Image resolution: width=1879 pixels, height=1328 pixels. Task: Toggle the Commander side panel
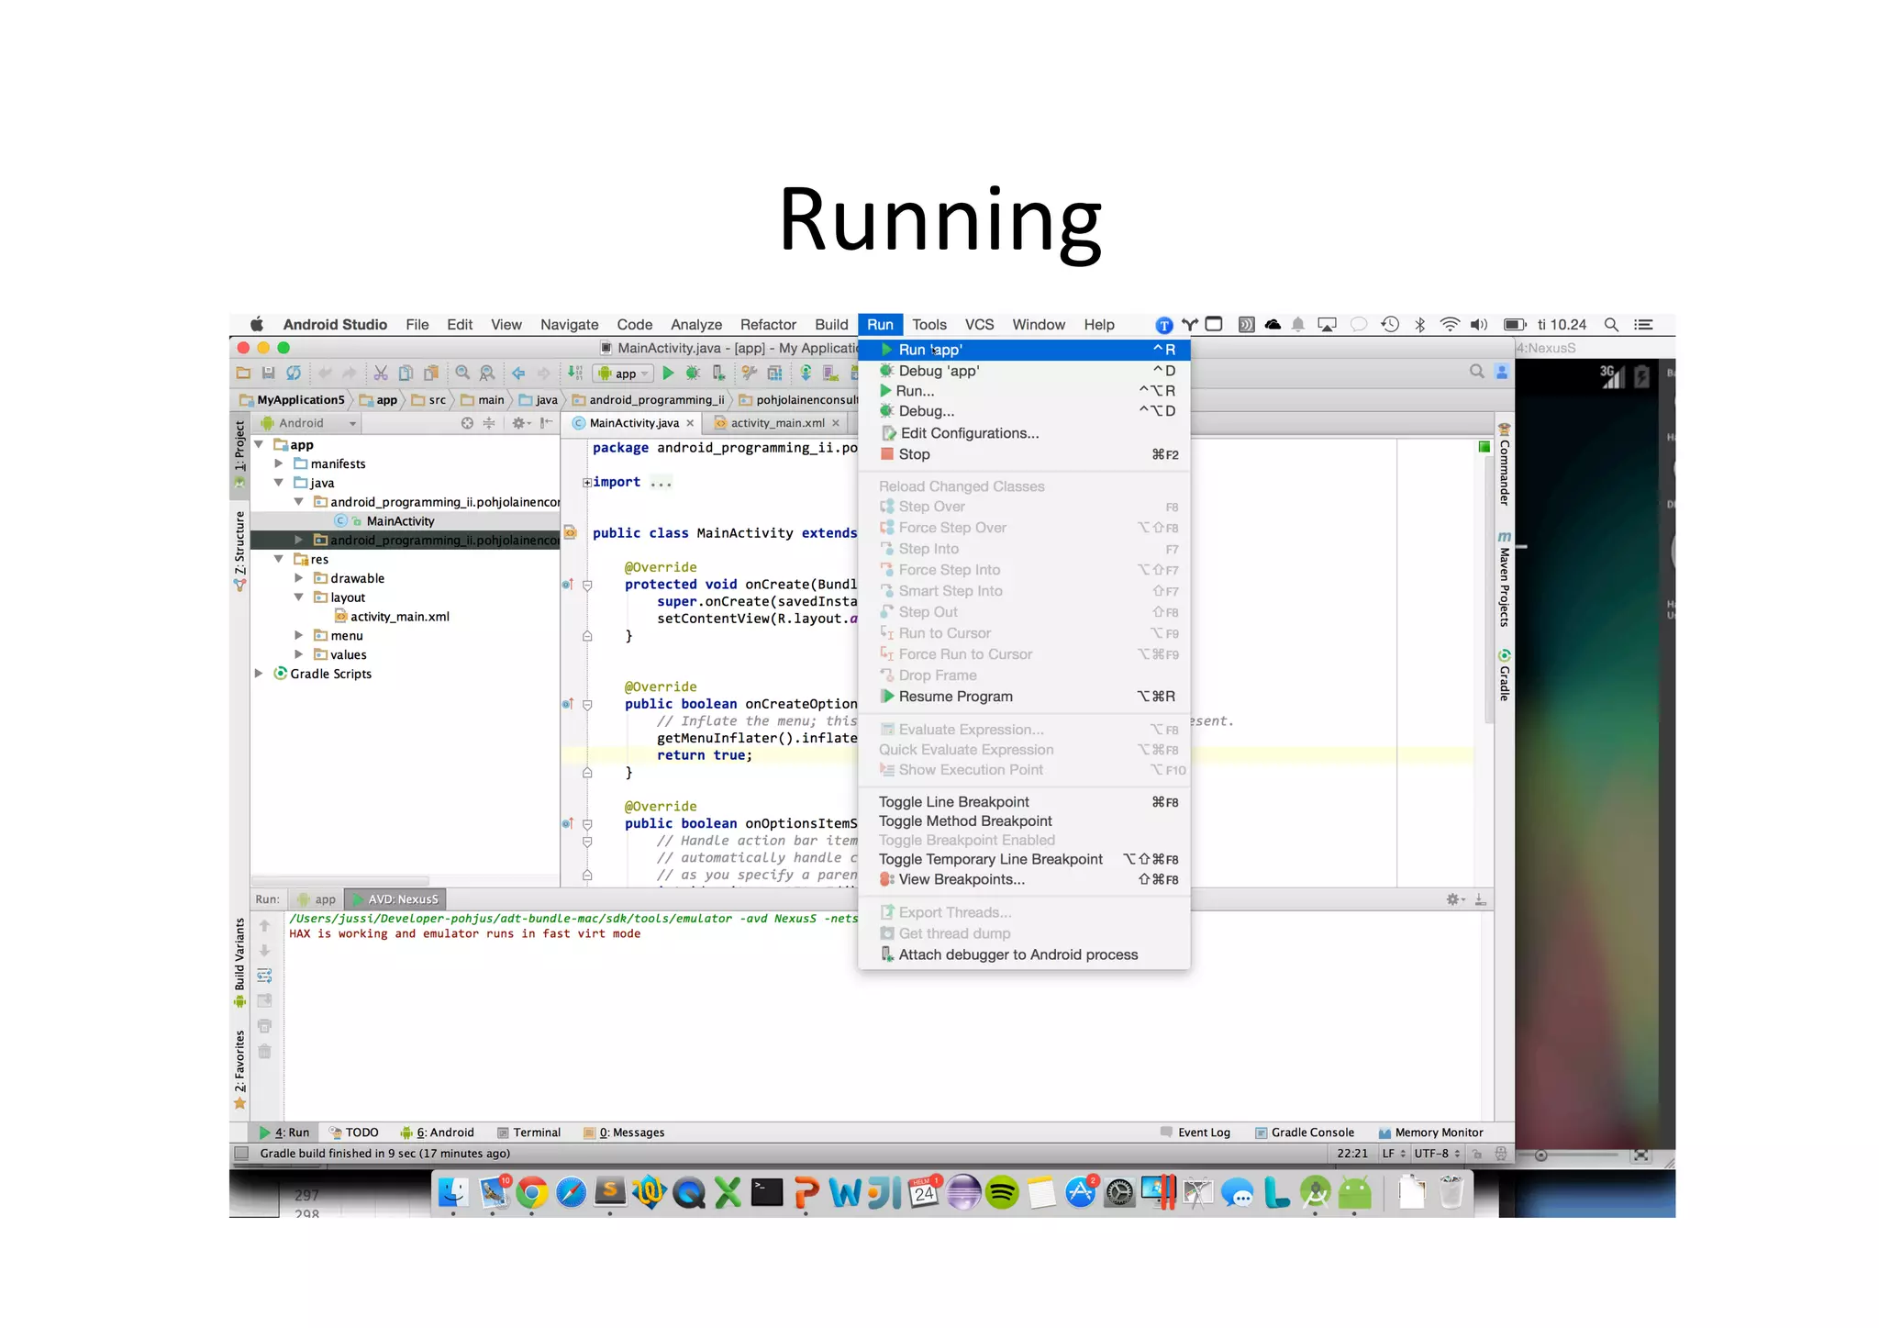pyautogui.click(x=1505, y=464)
